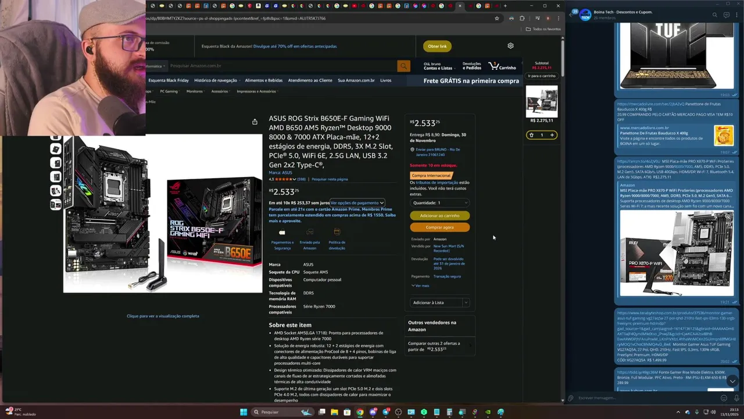
Task: Click Telegram scroll-to-bottom arrow
Action: (732, 381)
